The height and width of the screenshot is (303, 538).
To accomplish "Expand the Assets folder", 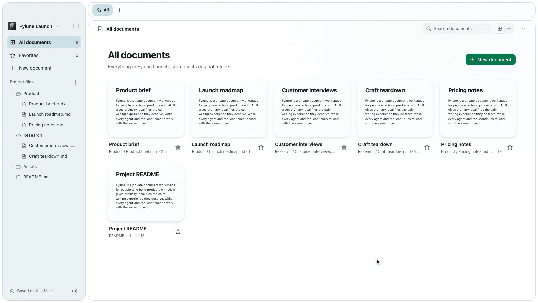I will [12, 167].
